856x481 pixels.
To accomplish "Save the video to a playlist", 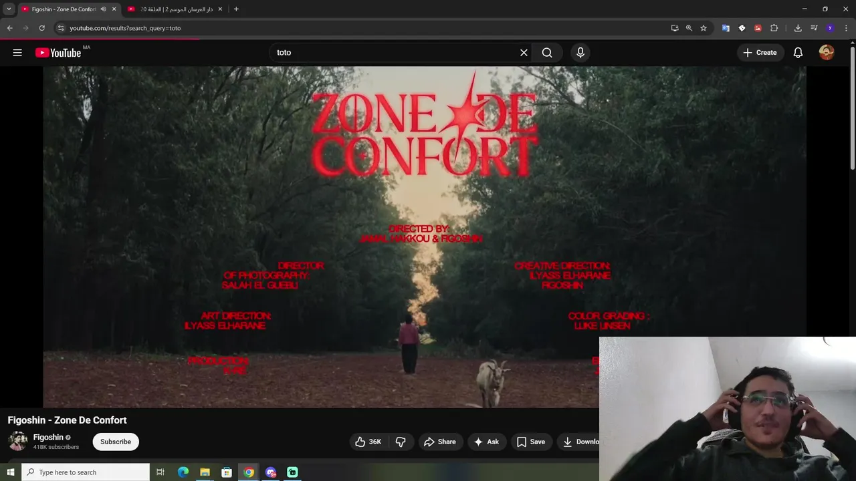I will [531, 442].
